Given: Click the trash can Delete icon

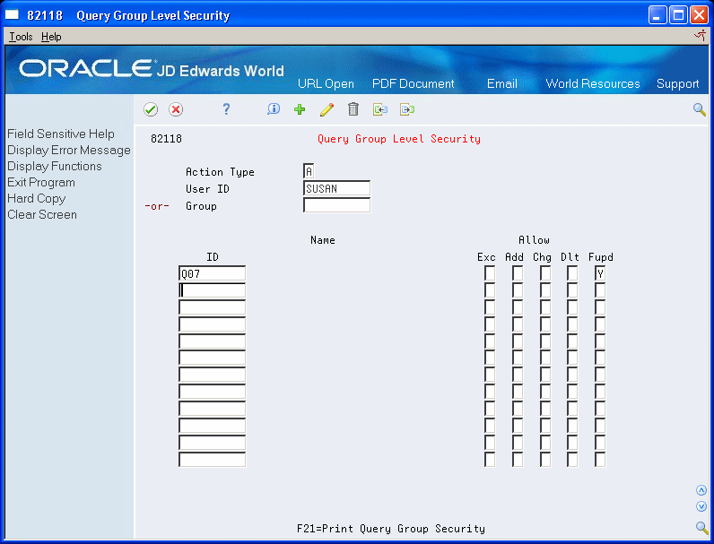Looking at the screenshot, I should pos(353,109).
